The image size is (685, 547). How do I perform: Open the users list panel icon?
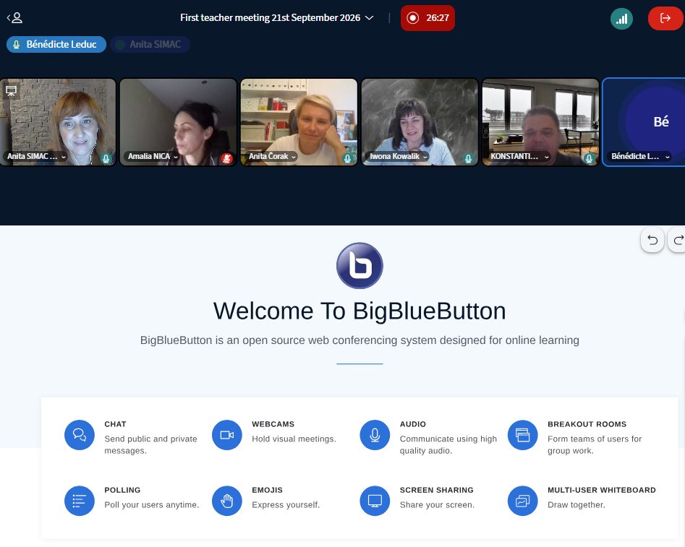14,18
